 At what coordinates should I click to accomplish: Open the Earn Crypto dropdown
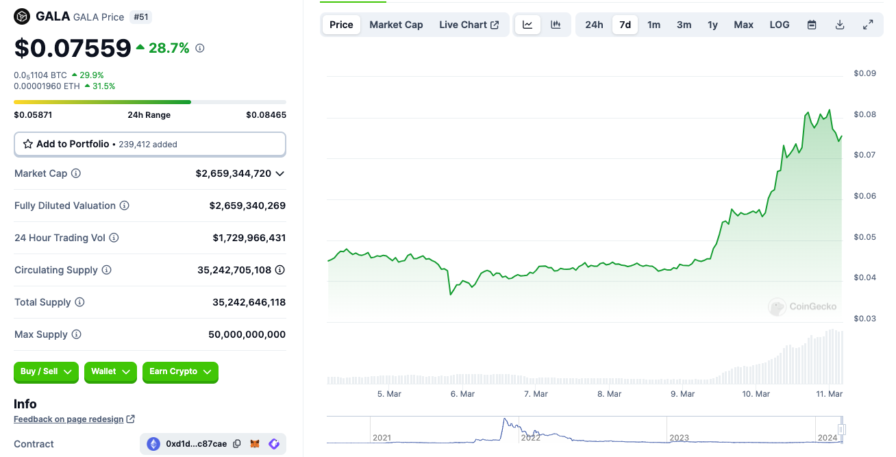coord(180,371)
